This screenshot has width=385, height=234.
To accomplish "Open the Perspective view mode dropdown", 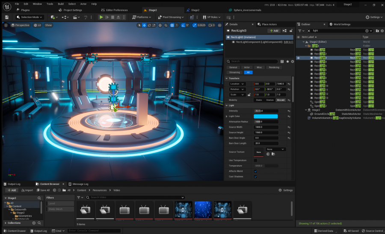I will [21, 25].
